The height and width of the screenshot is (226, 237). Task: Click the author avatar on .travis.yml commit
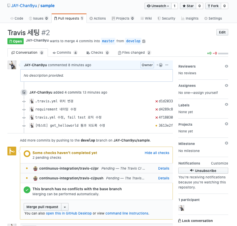[x=32, y=101]
